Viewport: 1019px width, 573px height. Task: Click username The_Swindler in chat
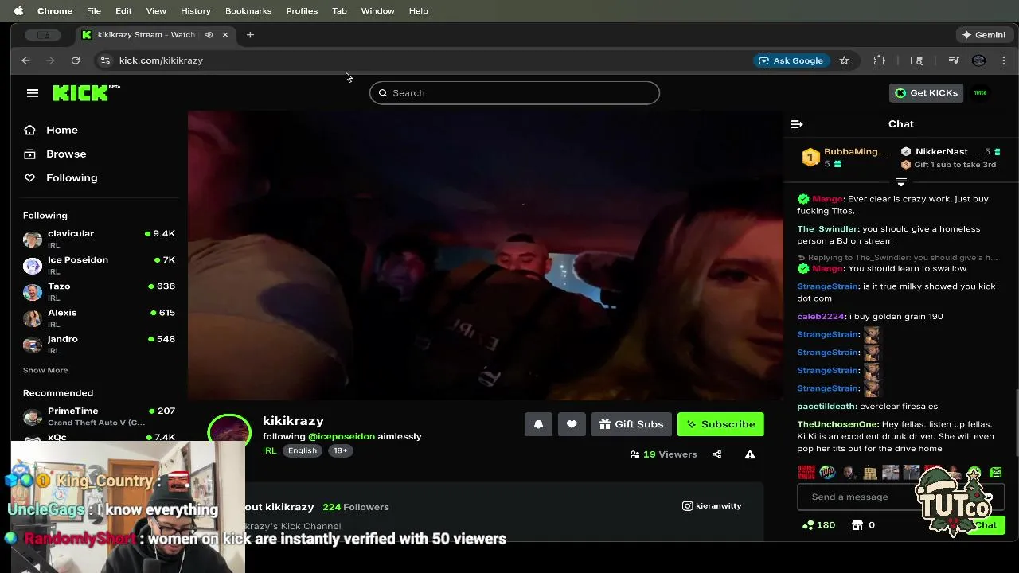[828, 229]
